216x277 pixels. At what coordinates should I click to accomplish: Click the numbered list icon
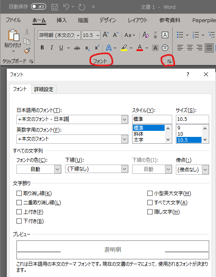click(196, 35)
